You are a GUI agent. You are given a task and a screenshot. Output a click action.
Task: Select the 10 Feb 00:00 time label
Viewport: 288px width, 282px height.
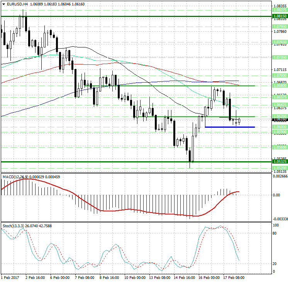point(136,277)
